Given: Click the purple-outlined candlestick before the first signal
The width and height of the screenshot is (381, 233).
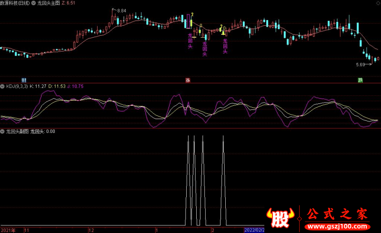Looking at the screenshot, I should [188, 21].
